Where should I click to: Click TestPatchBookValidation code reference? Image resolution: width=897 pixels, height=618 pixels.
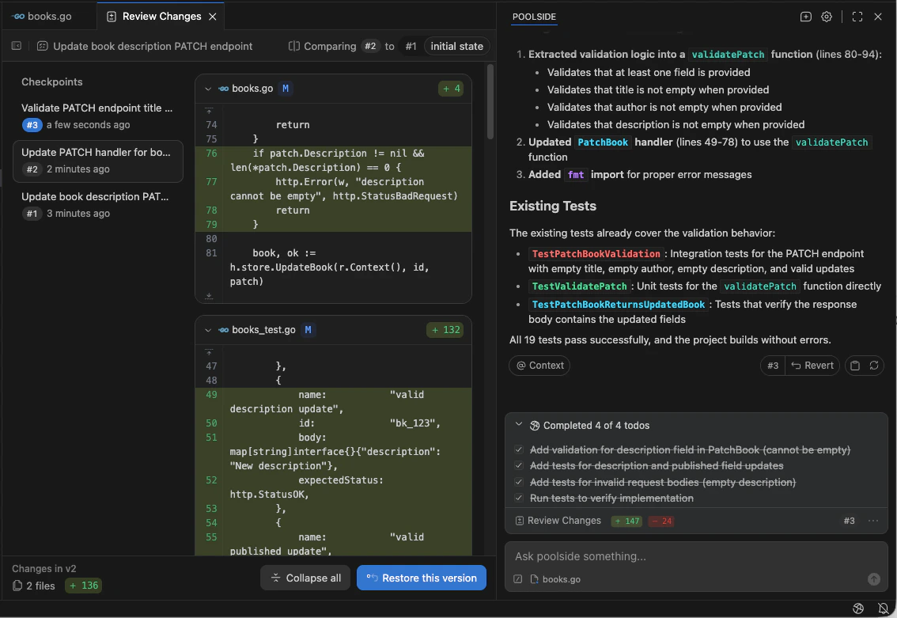596,253
